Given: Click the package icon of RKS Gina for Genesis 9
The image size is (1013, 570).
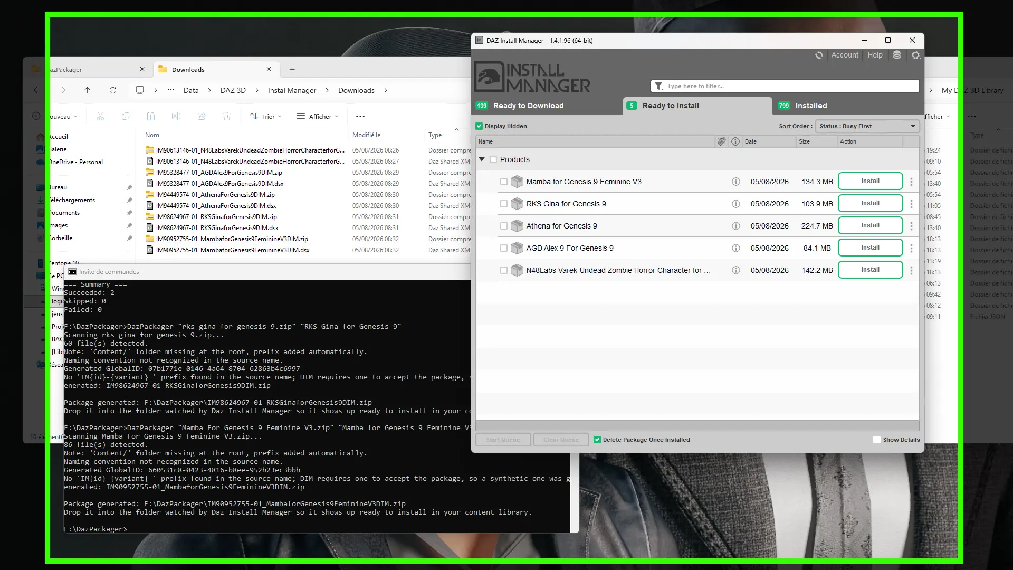Looking at the screenshot, I should (517, 204).
